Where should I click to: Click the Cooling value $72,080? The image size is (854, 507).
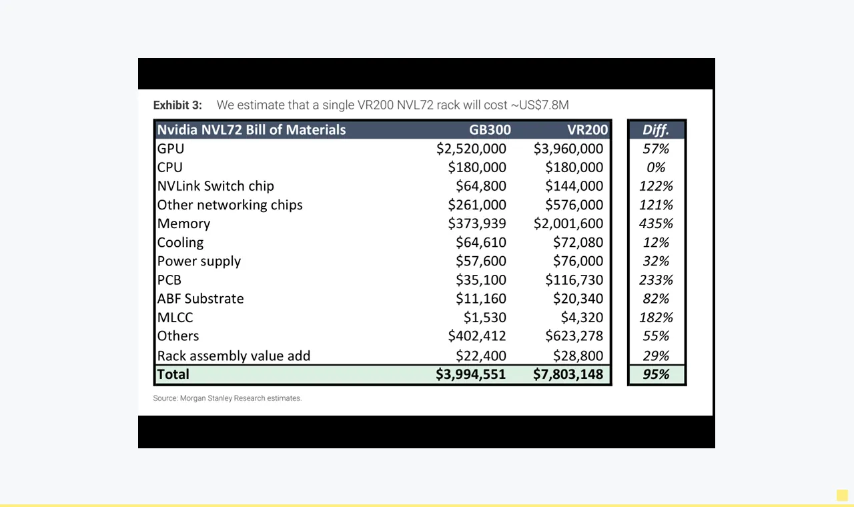tap(578, 242)
